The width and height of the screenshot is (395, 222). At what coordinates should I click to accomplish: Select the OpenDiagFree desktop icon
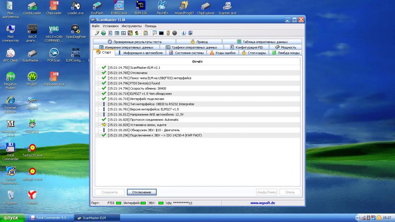[75, 32]
